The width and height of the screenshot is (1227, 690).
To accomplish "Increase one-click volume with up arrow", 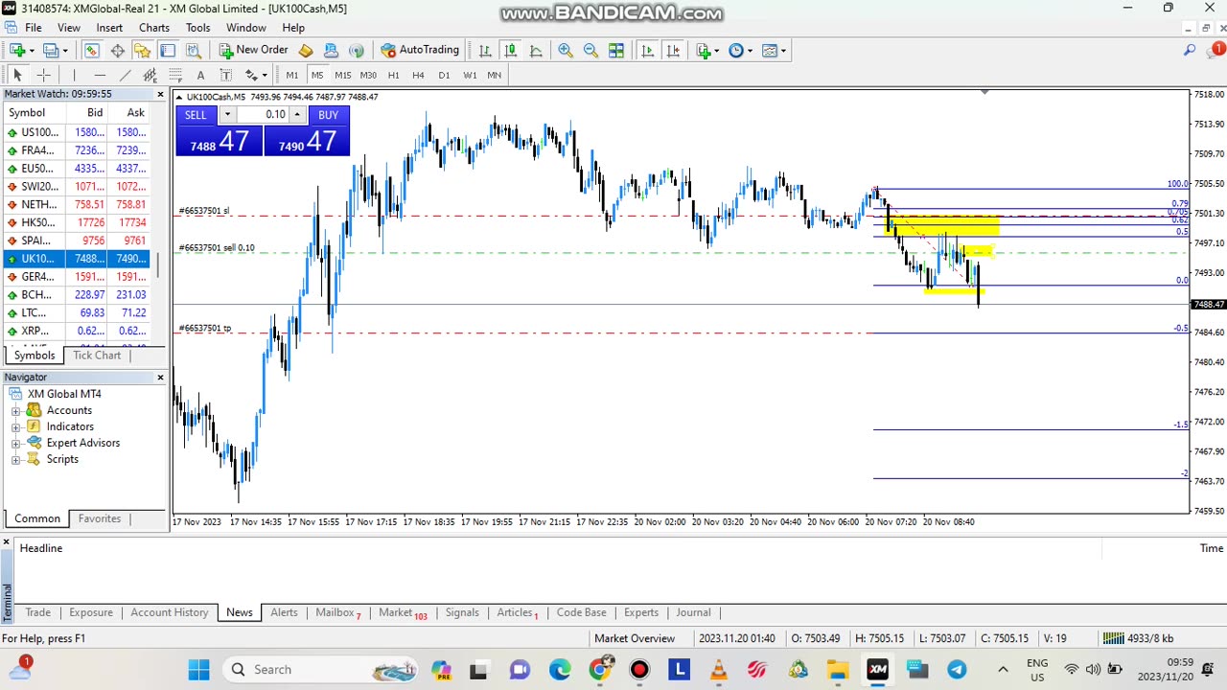I will (297, 115).
